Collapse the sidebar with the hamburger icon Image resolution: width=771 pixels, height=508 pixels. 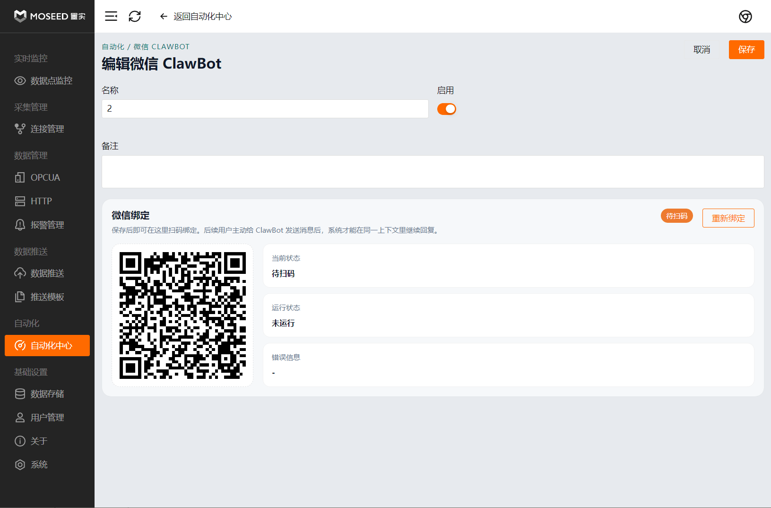(111, 17)
